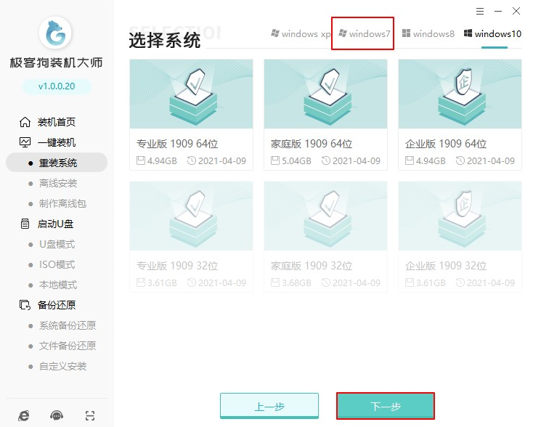
Task: Click the home icon beside 装机首页
Action: (x=25, y=122)
